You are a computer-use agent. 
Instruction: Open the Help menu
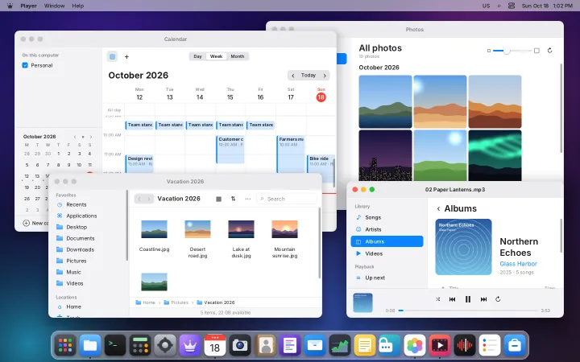(x=77, y=6)
